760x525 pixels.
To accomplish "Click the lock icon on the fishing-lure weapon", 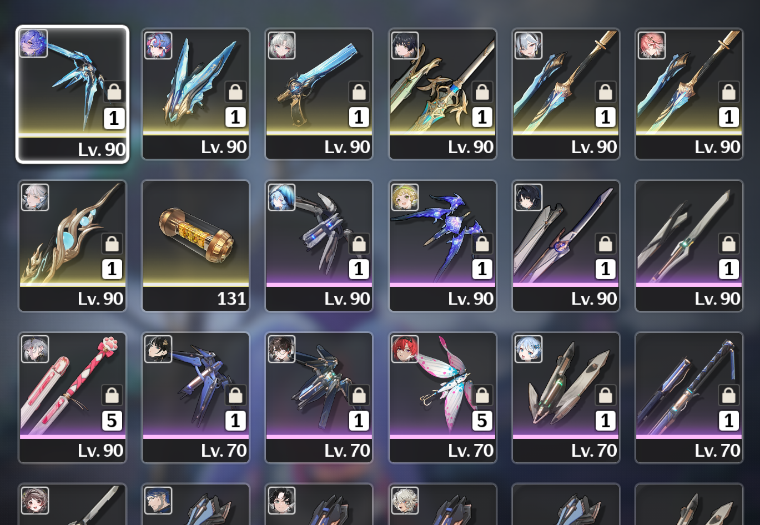I will 482,396.
